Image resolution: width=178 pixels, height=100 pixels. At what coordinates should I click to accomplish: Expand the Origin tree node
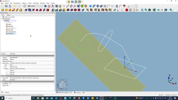pyautogui.click(x=5, y=22)
